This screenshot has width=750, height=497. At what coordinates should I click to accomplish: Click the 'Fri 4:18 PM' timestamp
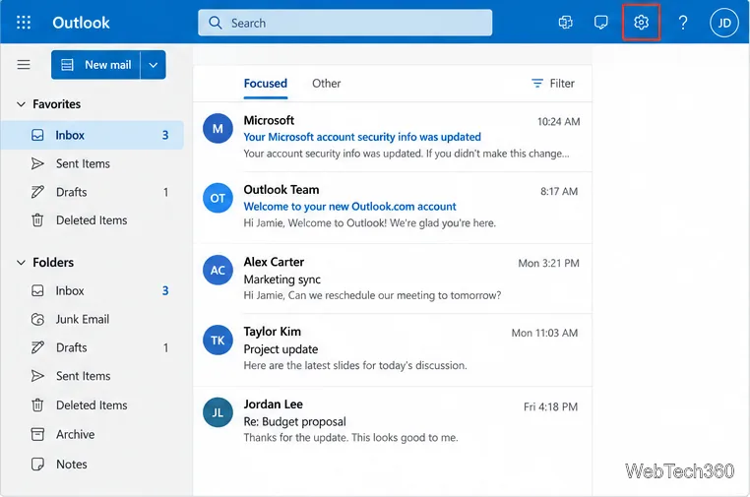[550, 406]
